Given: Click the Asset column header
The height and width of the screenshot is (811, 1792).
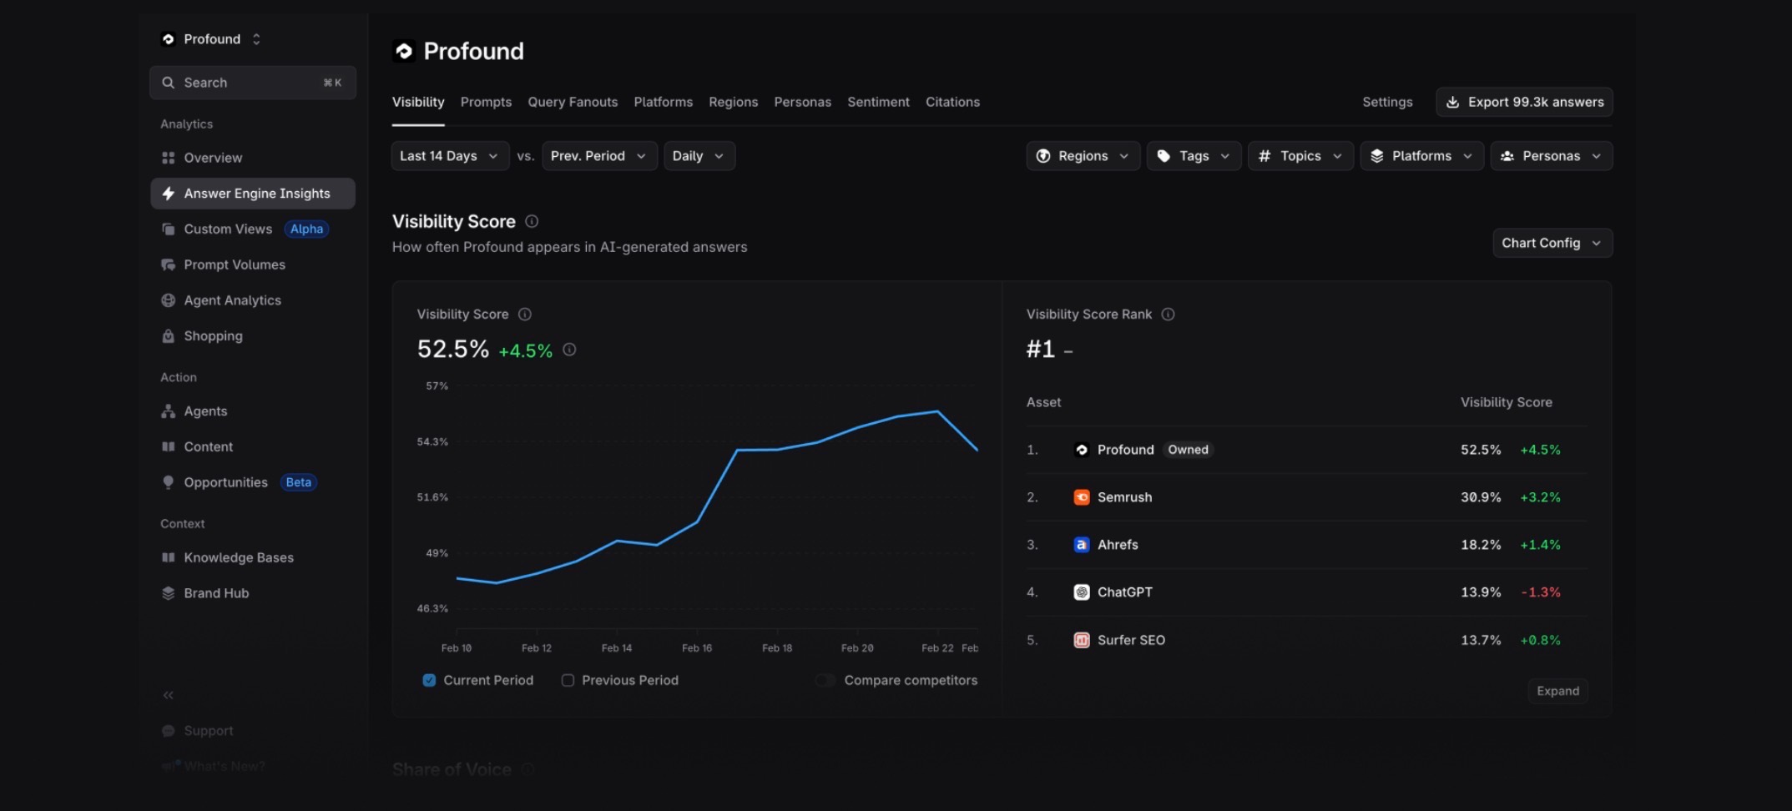Looking at the screenshot, I should click(x=1043, y=402).
